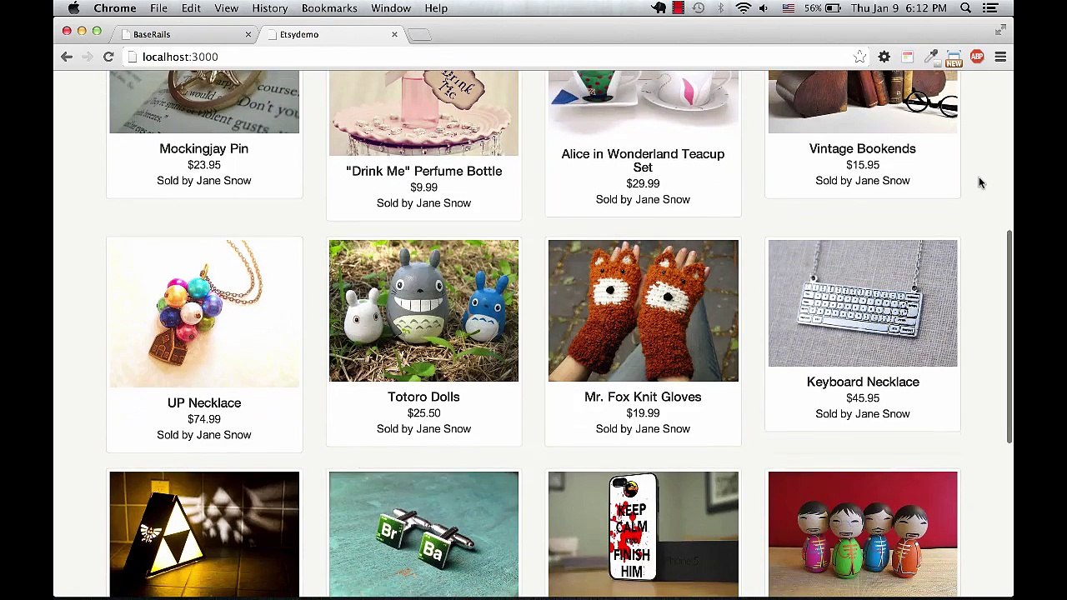Screen dimensions: 1067x600
Task: Click the eyedropper color picker extension
Action: tap(931, 57)
